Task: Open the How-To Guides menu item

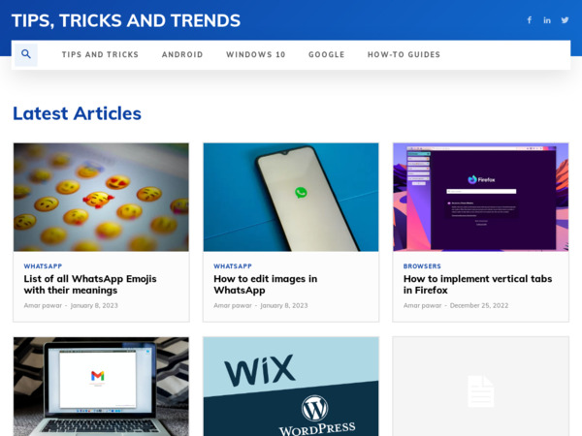Action: (404, 54)
